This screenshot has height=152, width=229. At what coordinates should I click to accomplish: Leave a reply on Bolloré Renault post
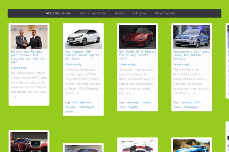pyautogui.click(x=19, y=68)
